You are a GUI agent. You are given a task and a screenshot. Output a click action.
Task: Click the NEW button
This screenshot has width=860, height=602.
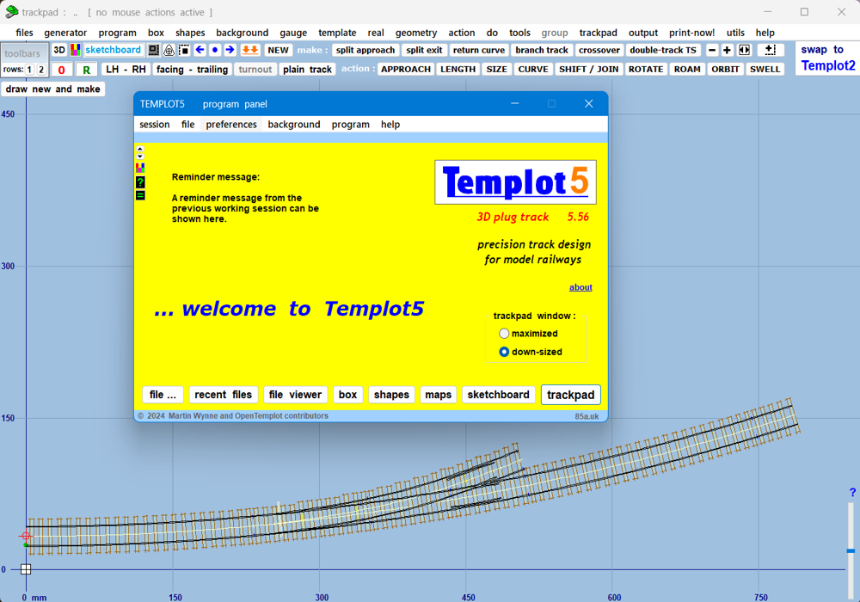[x=278, y=50]
